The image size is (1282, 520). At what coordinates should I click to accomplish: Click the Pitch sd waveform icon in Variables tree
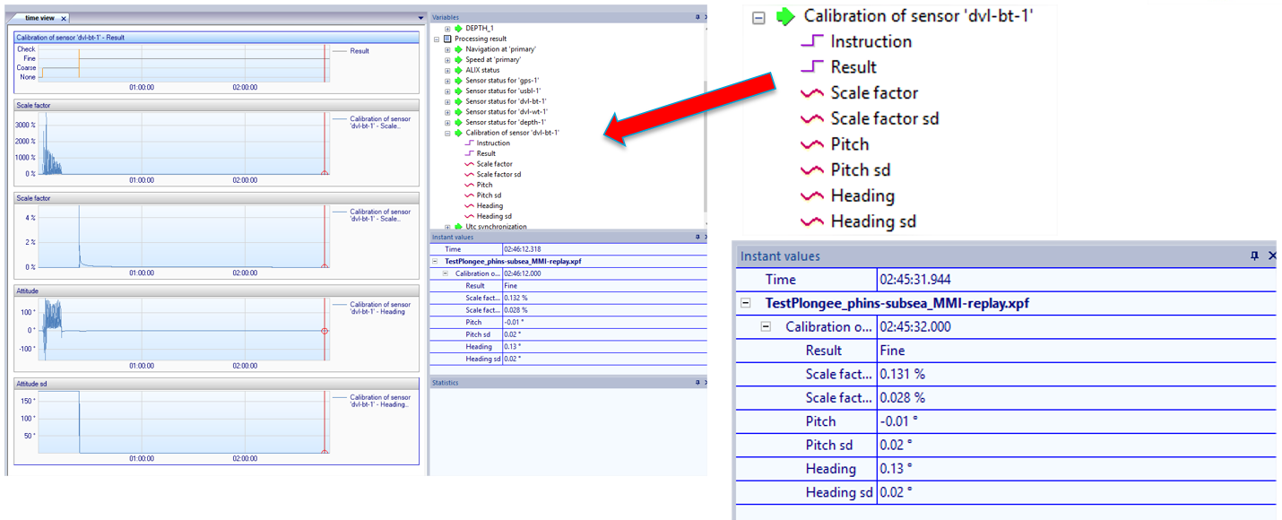(x=469, y=195)
